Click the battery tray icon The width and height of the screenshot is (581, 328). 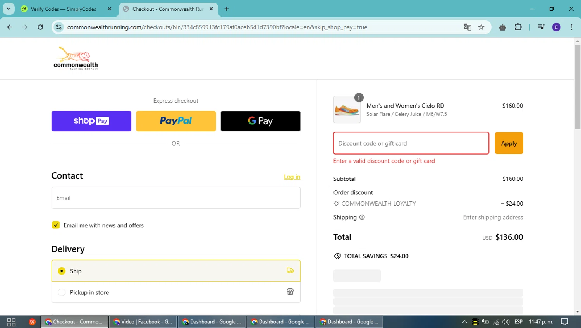485,322
